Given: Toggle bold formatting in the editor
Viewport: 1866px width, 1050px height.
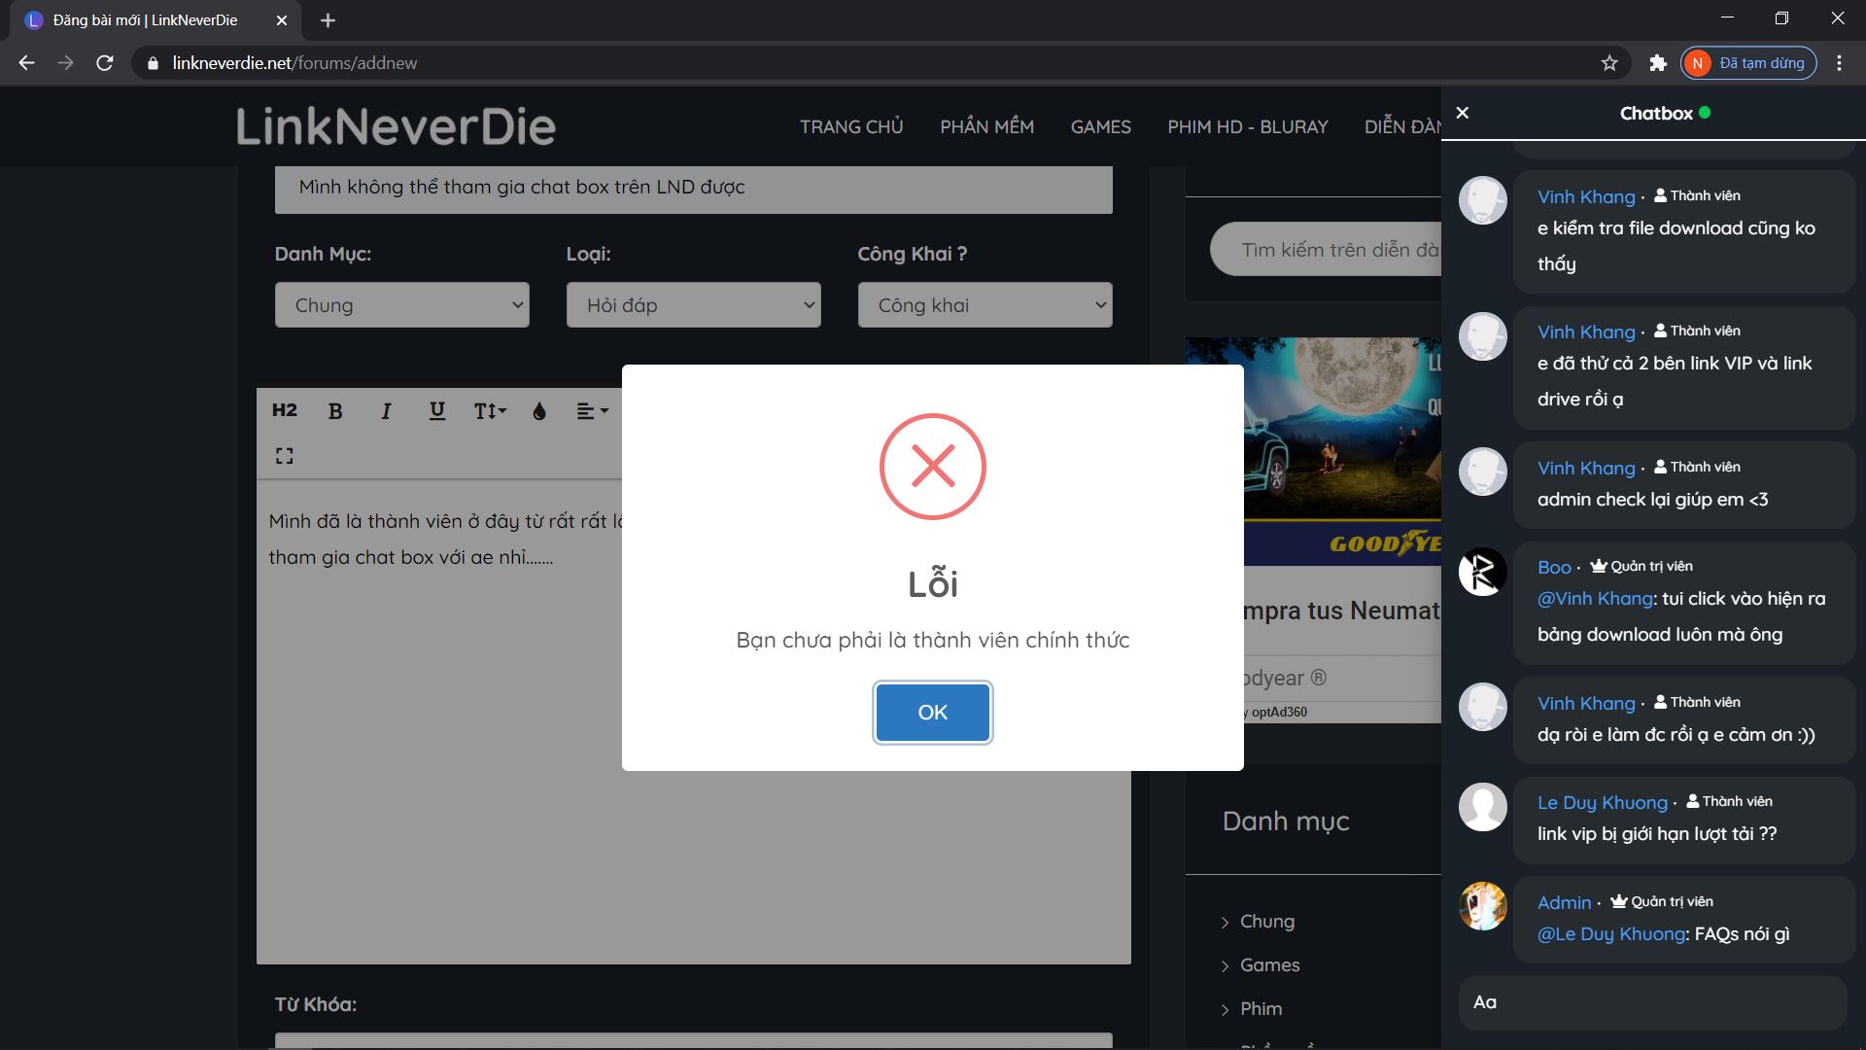Looking at the screenshot, I should (335, 411).
